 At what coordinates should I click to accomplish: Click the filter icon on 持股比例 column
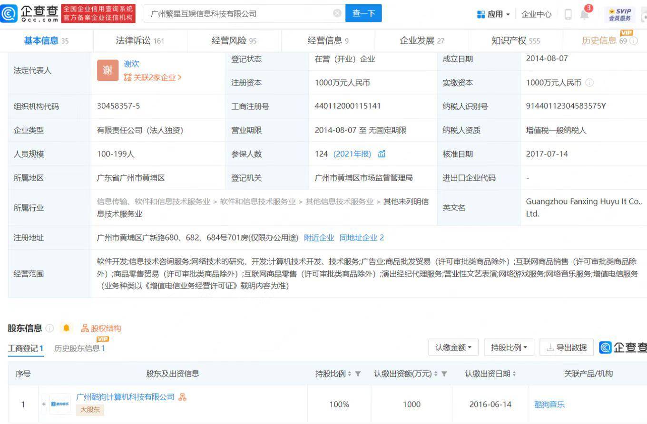pos(358,374)
